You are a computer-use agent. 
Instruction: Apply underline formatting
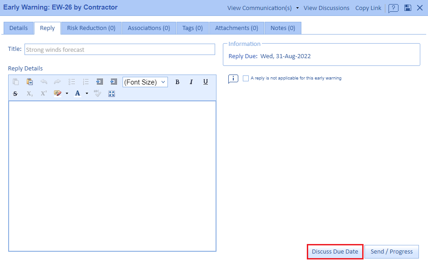pyautogui.click(x=205, y=82)
